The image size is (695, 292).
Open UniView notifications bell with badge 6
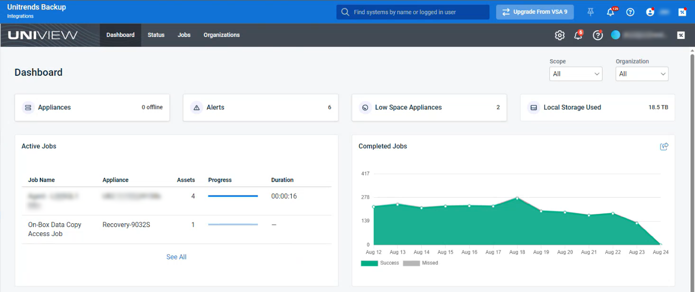tap(578, 35)
